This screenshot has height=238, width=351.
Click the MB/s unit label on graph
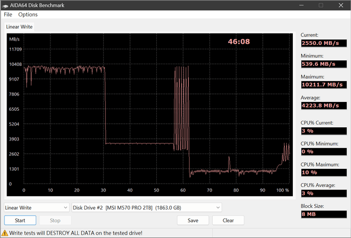14,39
